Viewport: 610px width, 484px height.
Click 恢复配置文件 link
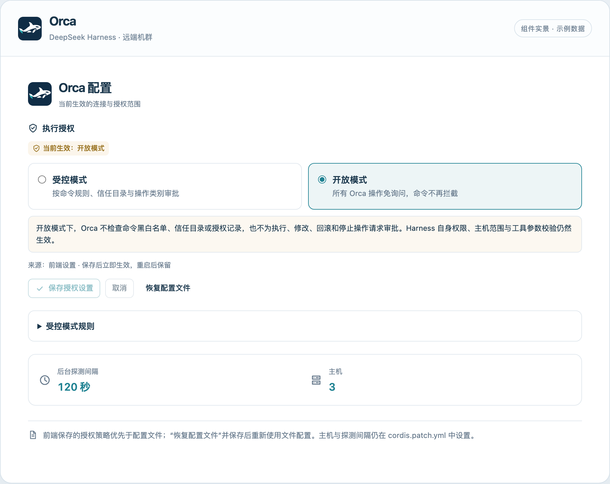click(x=168, y=288)
